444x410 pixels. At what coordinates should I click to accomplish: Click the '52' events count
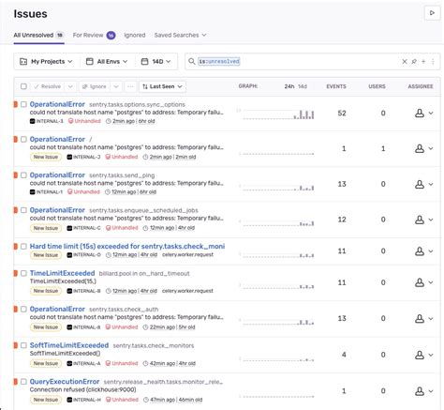click(x=342, y=114)
